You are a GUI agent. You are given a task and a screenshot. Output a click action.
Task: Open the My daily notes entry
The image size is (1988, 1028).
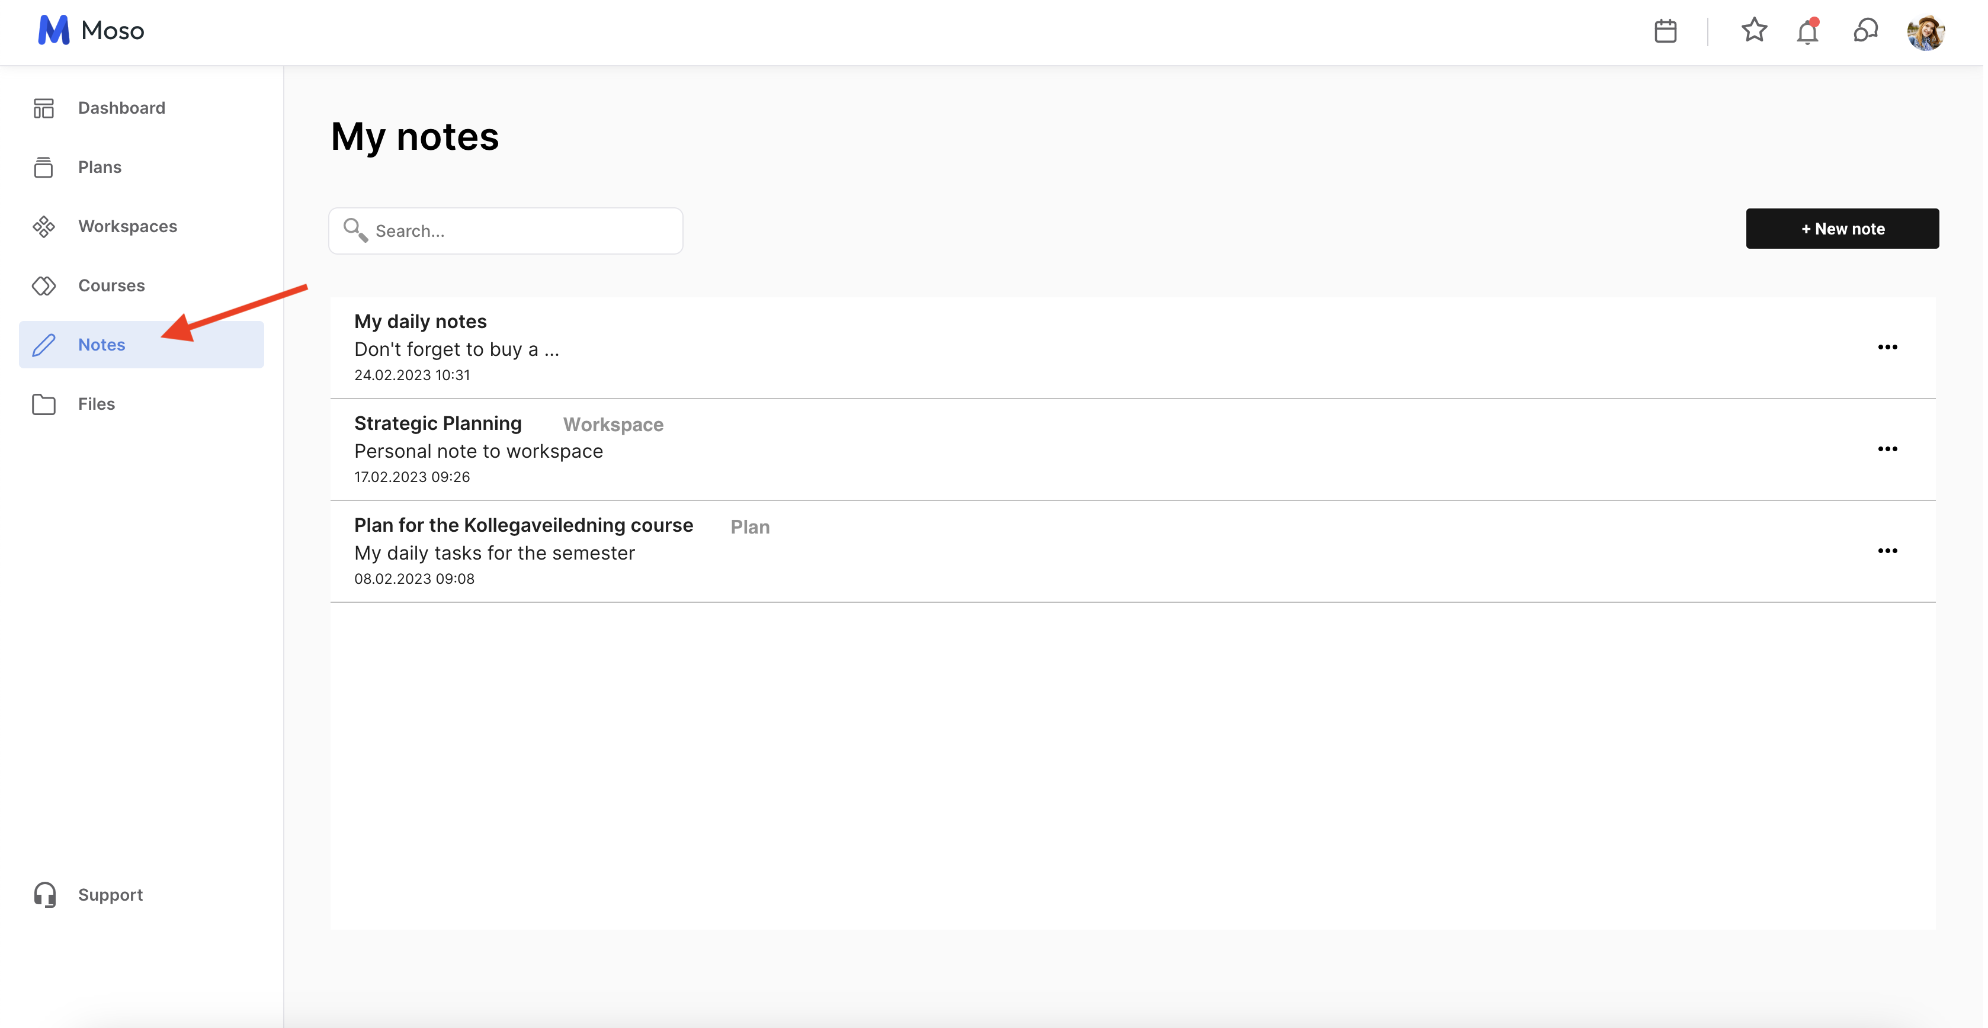(x=421, y=322)
